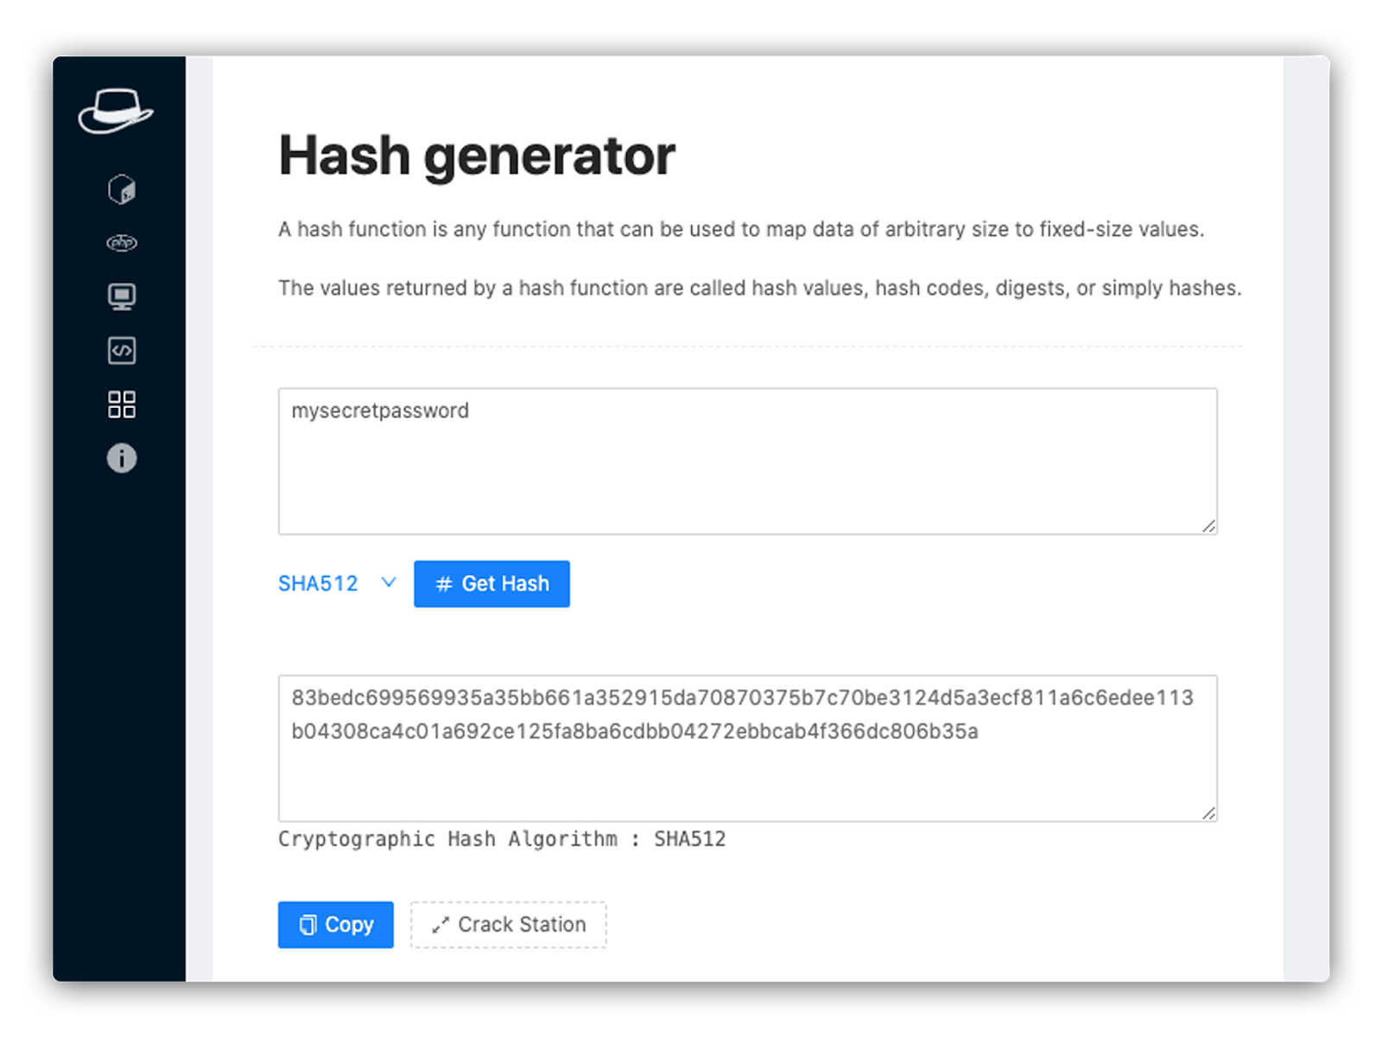Screen dimensions: 1382x1038
Task: Select the four-squares grid icon
Action: point(122,404)
